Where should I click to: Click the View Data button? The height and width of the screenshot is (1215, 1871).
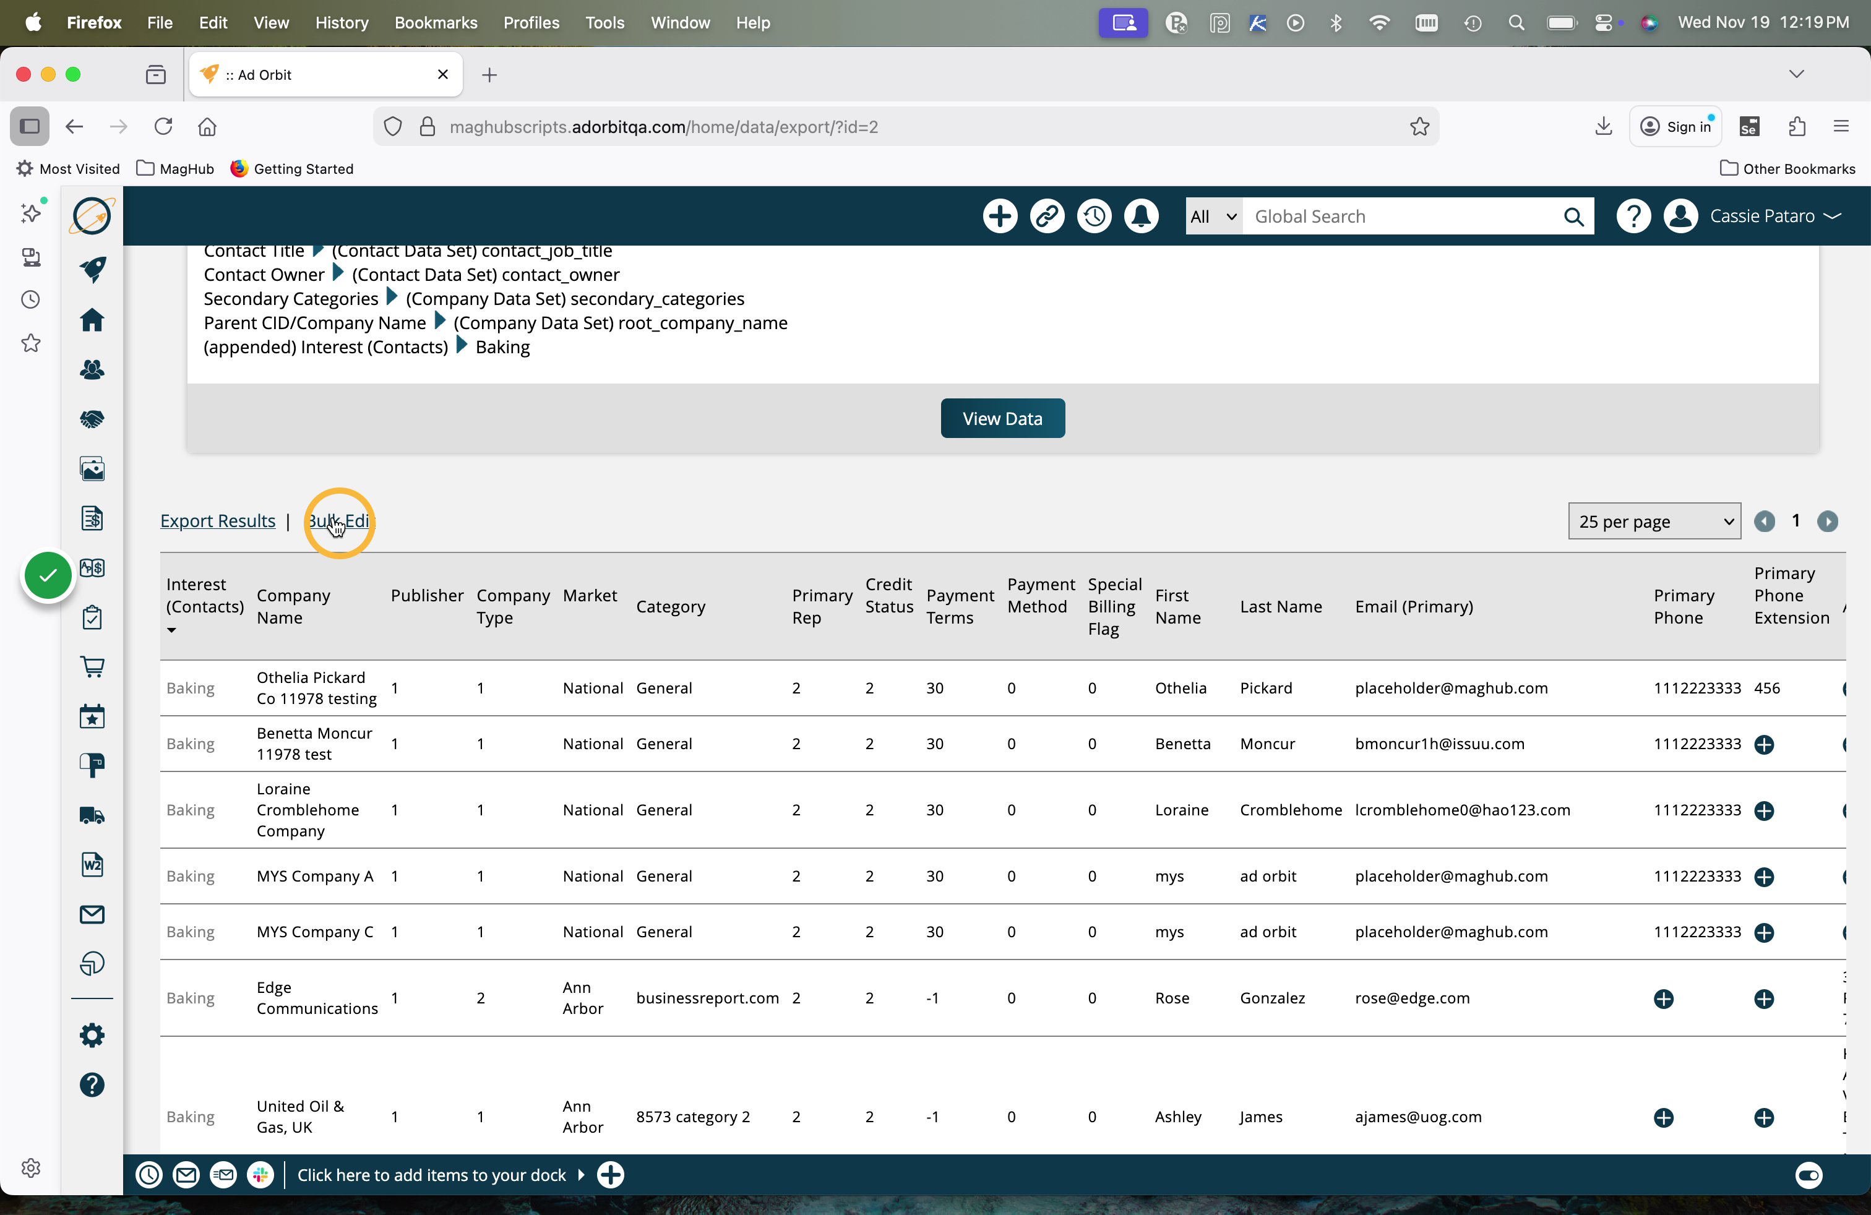pos(1002,418)
